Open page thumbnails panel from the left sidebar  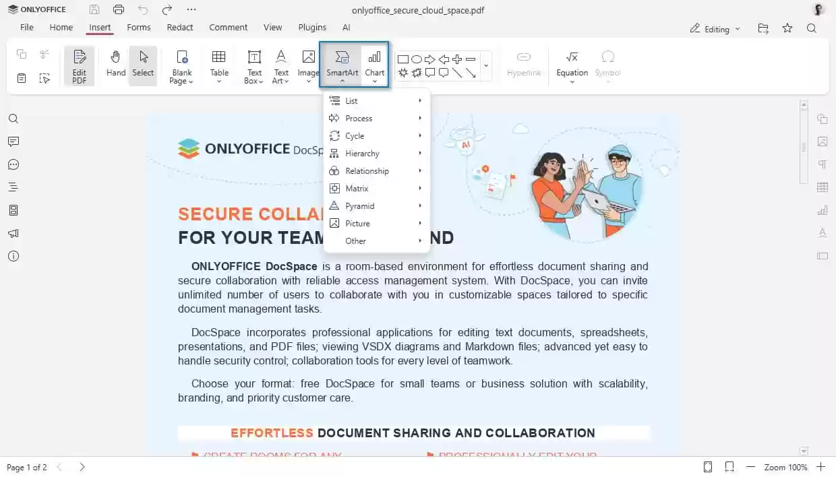coord(13,210)
